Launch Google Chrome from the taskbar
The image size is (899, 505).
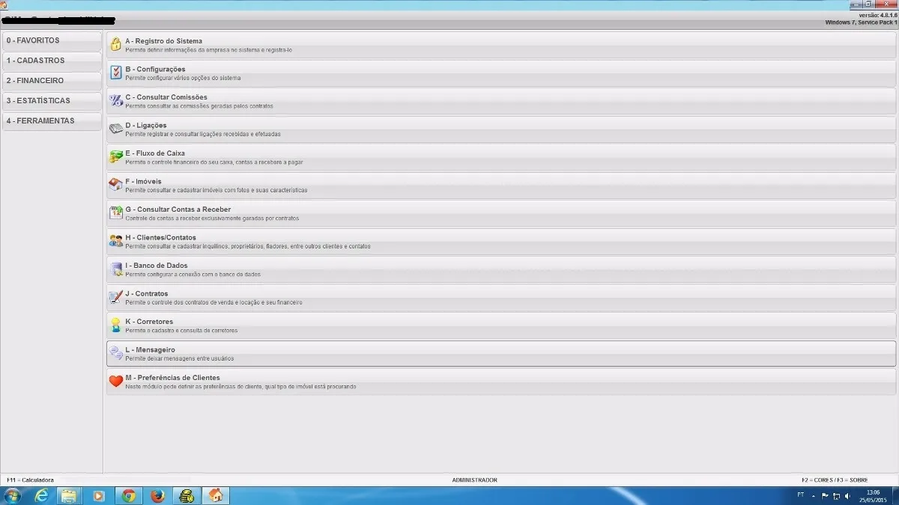coord(129,495)
